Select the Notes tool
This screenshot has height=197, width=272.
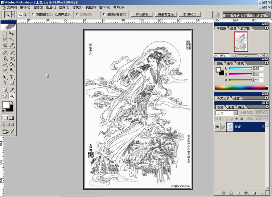tap(5, 90)
